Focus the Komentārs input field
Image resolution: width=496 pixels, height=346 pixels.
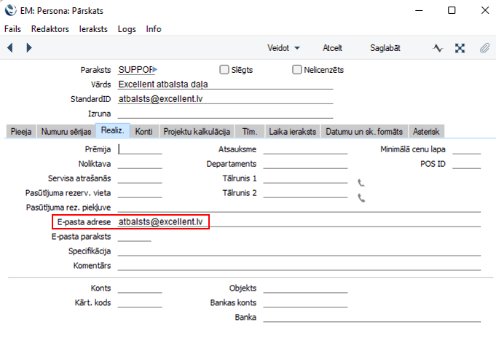click(299, 266)
